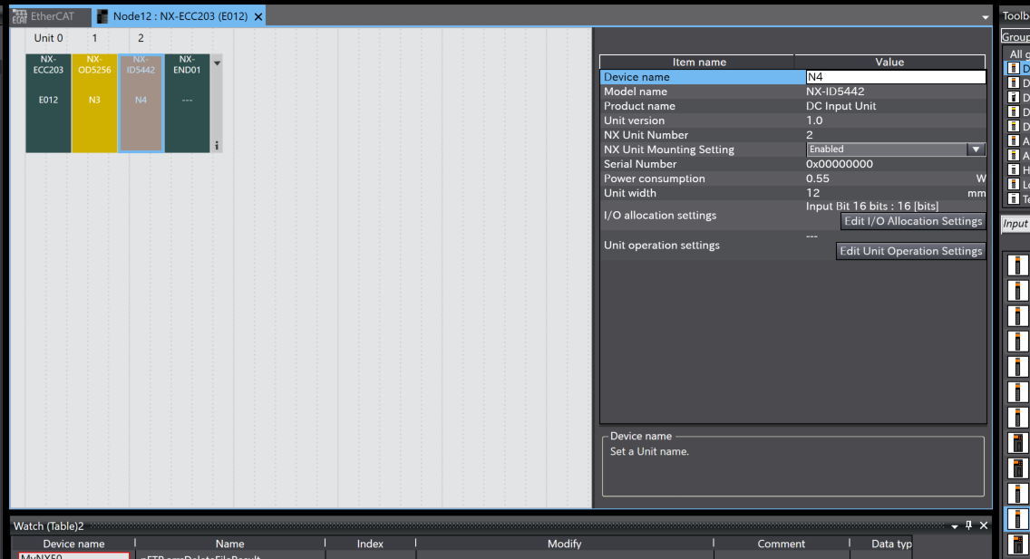Expand the arrow beside the NX-END01 unit
Screen dimensions: 1030x559
(x=217, y=63)
